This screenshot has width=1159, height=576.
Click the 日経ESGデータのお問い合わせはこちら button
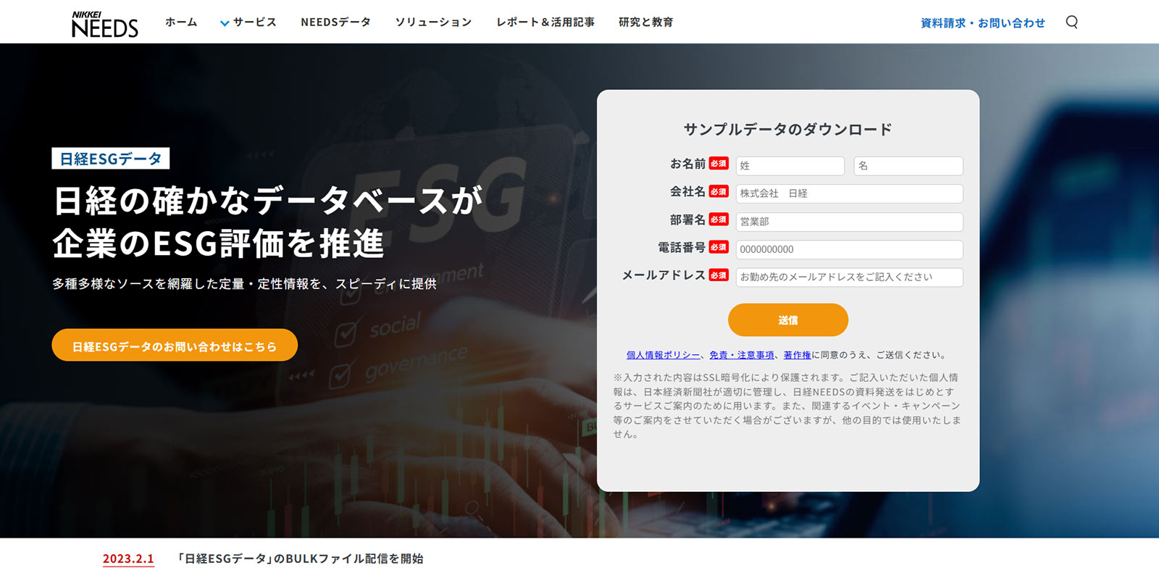(175, 345)
